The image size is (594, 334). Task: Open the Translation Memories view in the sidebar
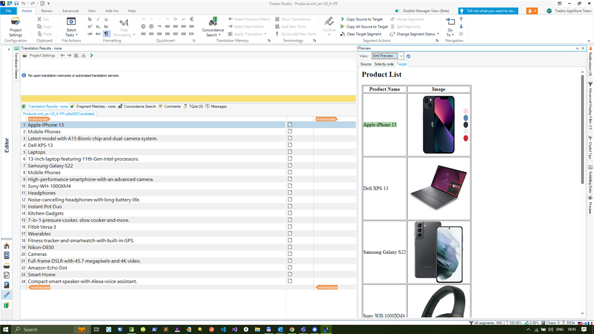tap(6, 305)
